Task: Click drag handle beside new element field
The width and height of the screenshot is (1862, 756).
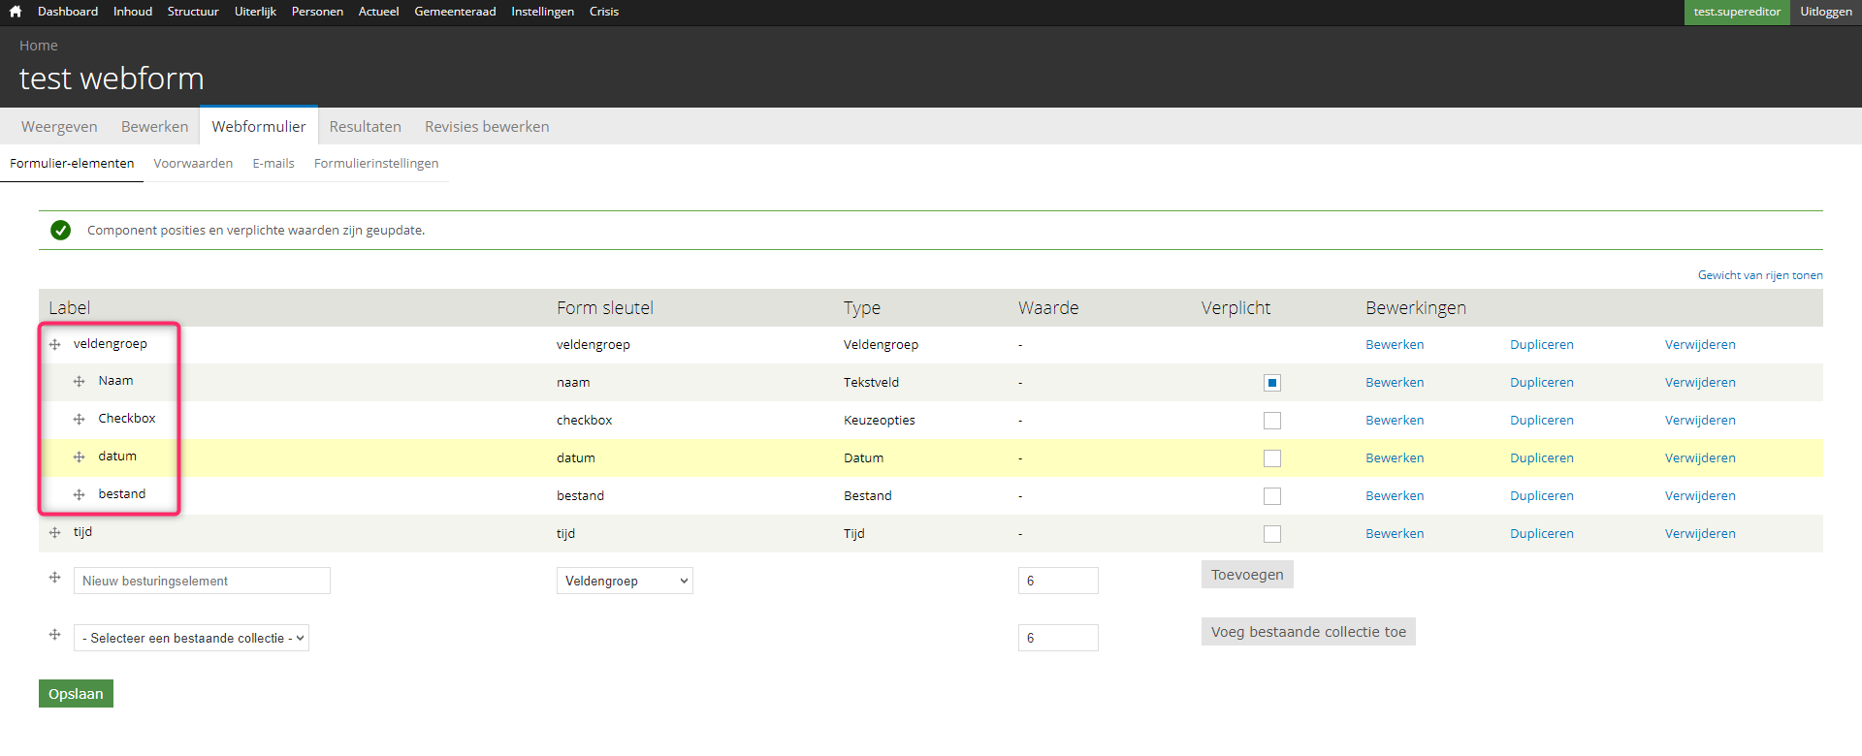Action: click(x=55, y=578)
